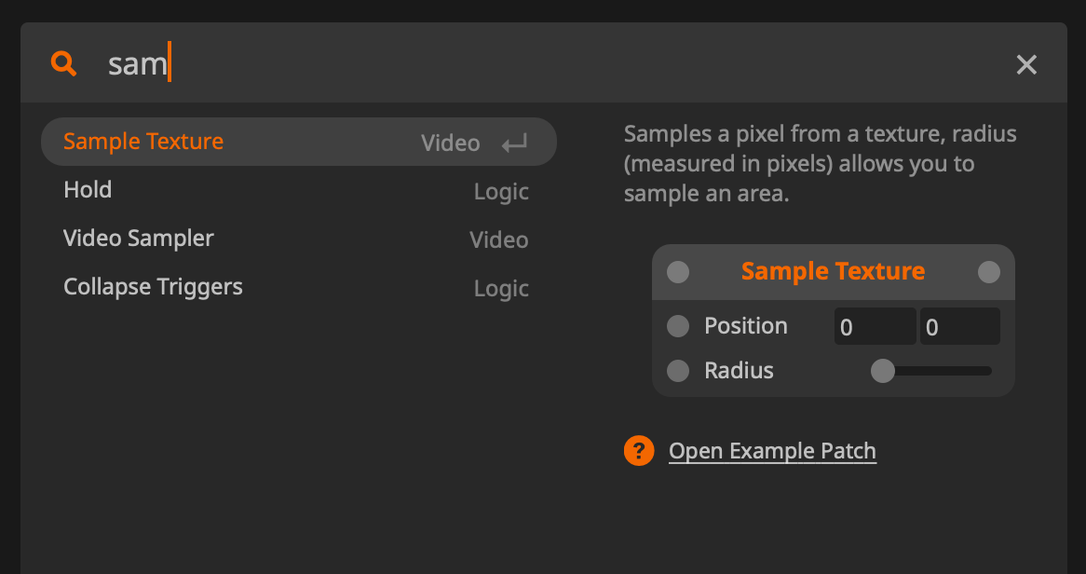
Task: Click the Radius slider track
Action: click(941, 371)
